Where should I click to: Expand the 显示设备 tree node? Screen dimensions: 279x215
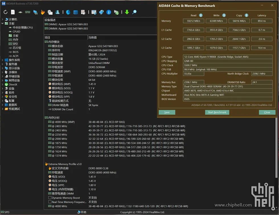(2, 68)
